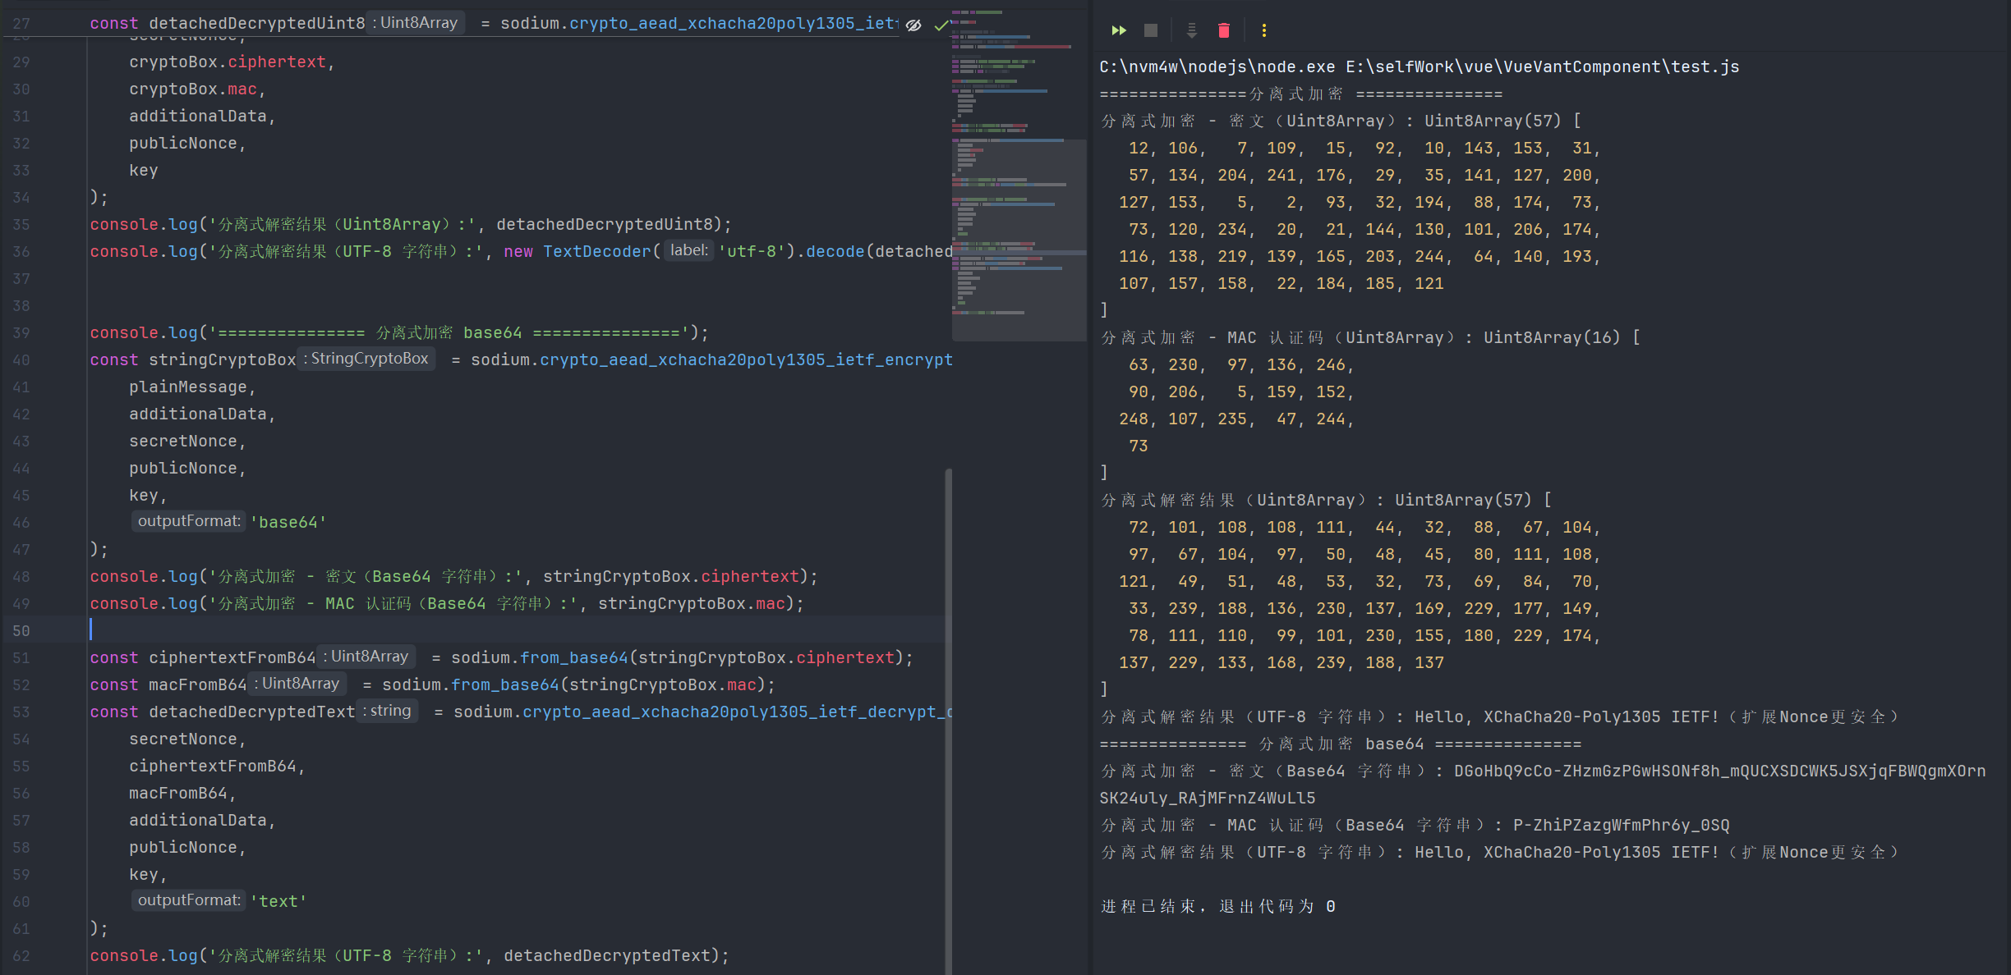
Task: Click gutter next to line 39
Action: [x=21, y=332]
